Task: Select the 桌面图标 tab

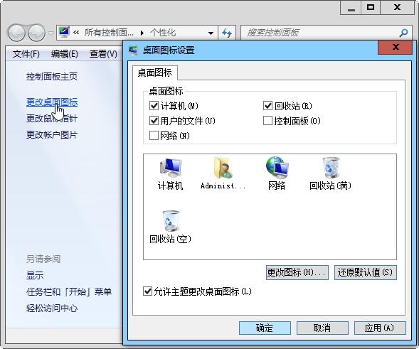Action: 154,73
